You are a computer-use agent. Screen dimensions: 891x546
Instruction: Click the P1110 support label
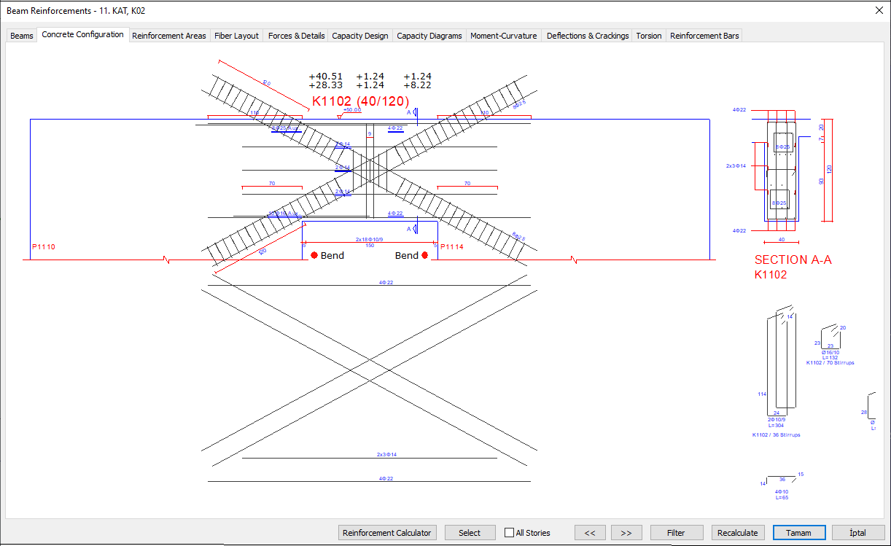click(x=44, y=246)
